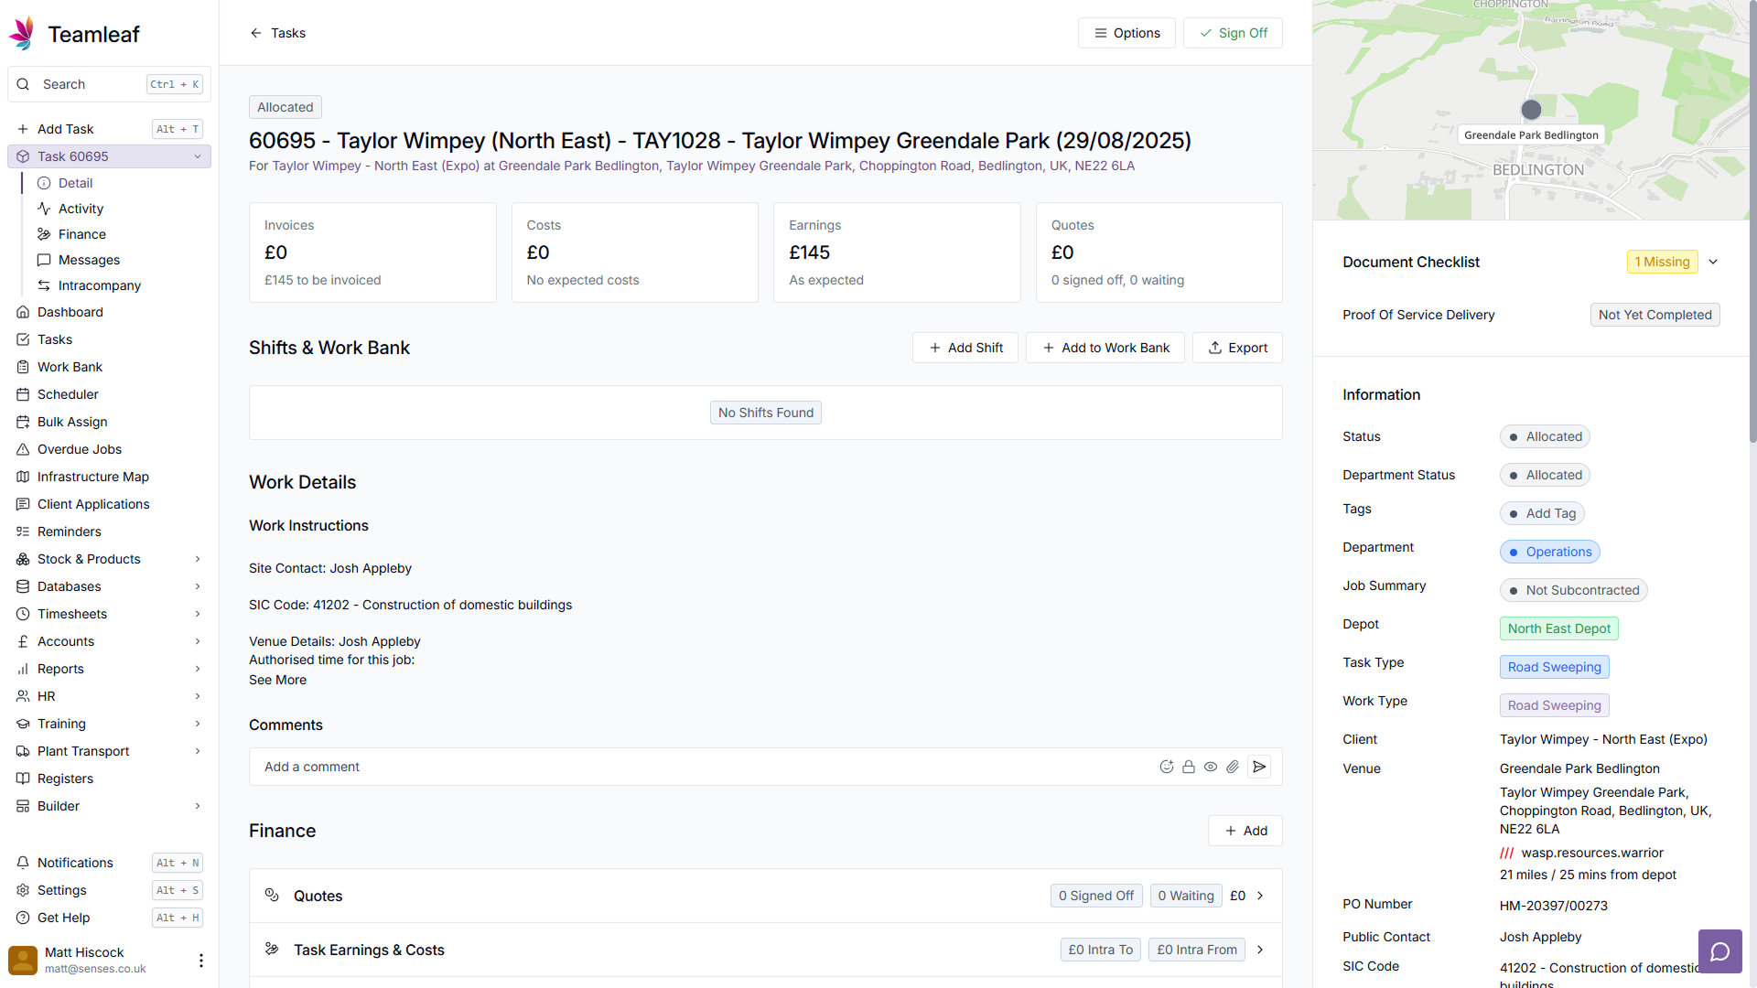Collapse the Task 60695 sidebar section
The height and width of the screenshot is (988, 1757).
point(198,156)
